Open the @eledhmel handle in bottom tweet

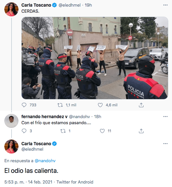pyautogui.click(x=32, y=149)
